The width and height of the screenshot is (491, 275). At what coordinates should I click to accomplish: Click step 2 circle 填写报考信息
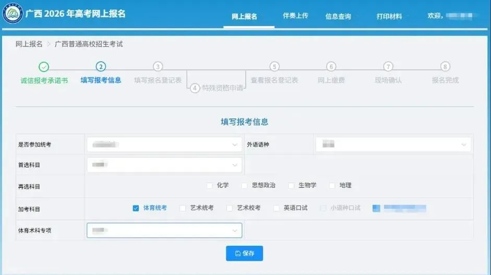pyautogui.click(x=101, y=66)
